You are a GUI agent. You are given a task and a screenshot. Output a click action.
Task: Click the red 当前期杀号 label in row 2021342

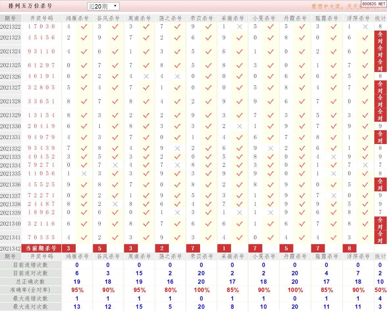(41, 248)
